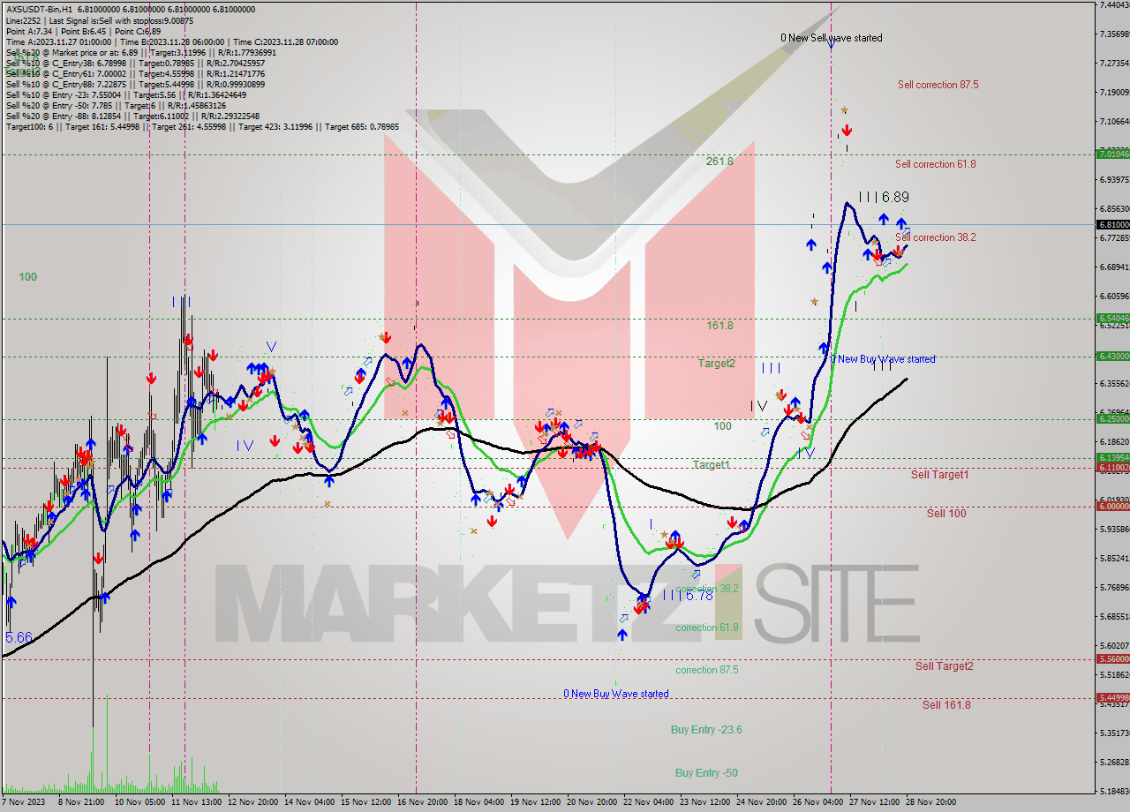Screen dimensions: 1130x812
Task: Click the red 6.11002 price tag
Action: point(1112,467)
